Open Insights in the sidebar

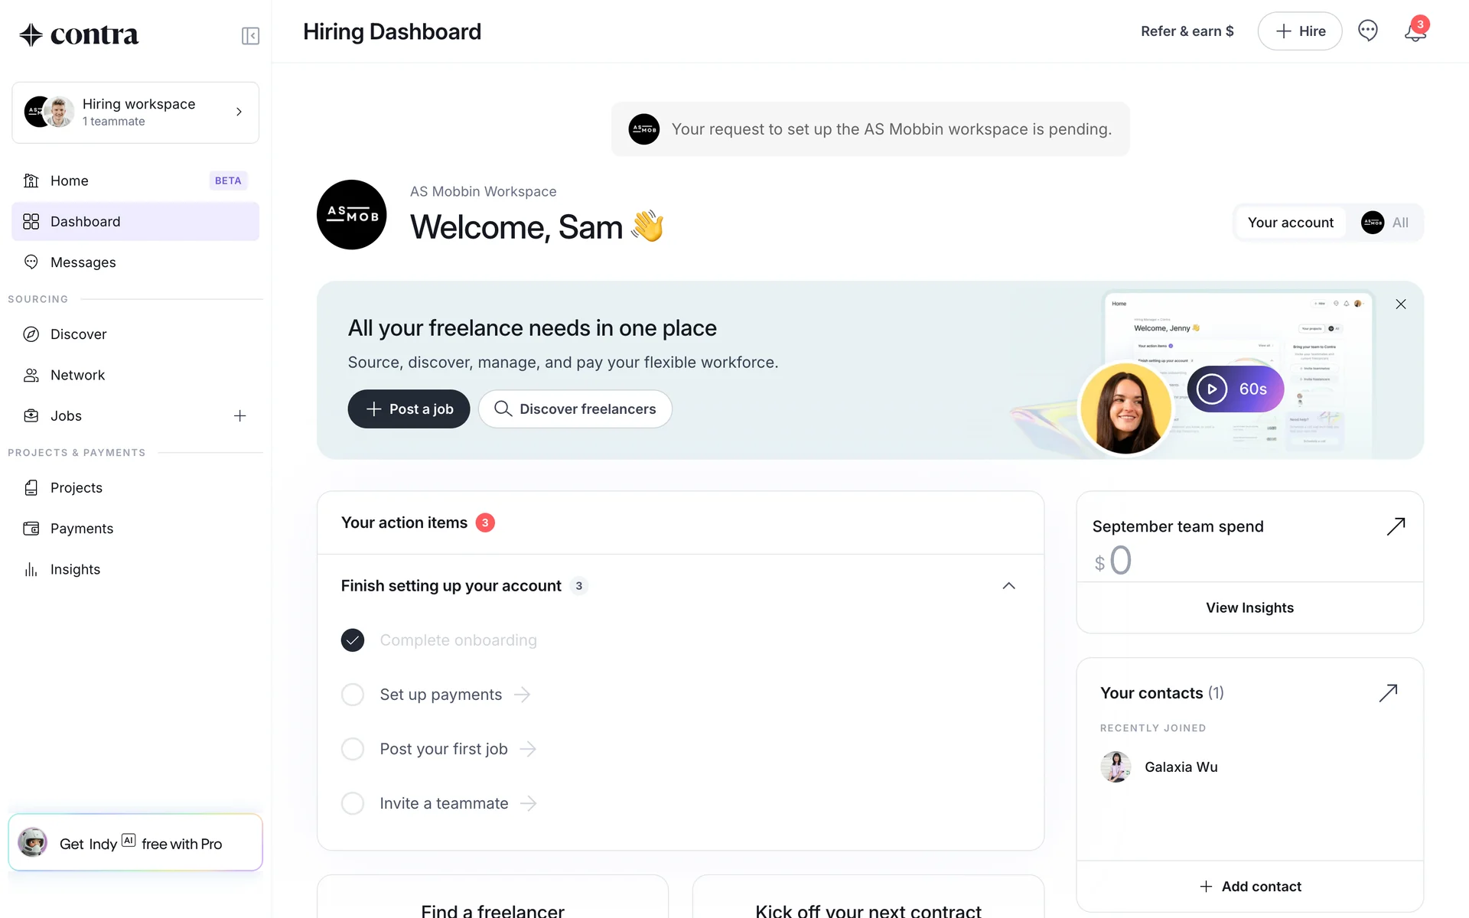coord(75,570)
